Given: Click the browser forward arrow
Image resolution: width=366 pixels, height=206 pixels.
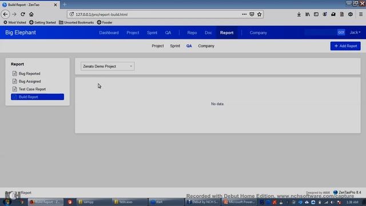Looking at the screenshot, I should [14, 14].
